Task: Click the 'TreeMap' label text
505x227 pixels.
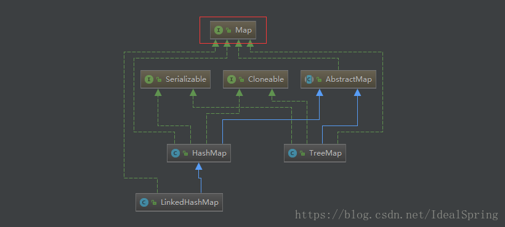Action: click(325, 153)
